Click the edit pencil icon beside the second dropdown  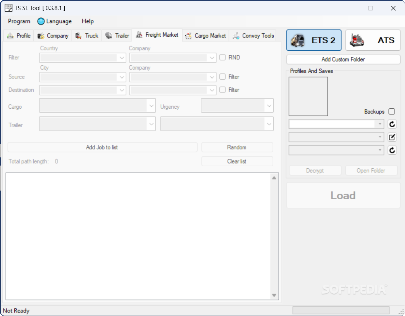coord(392,137)
